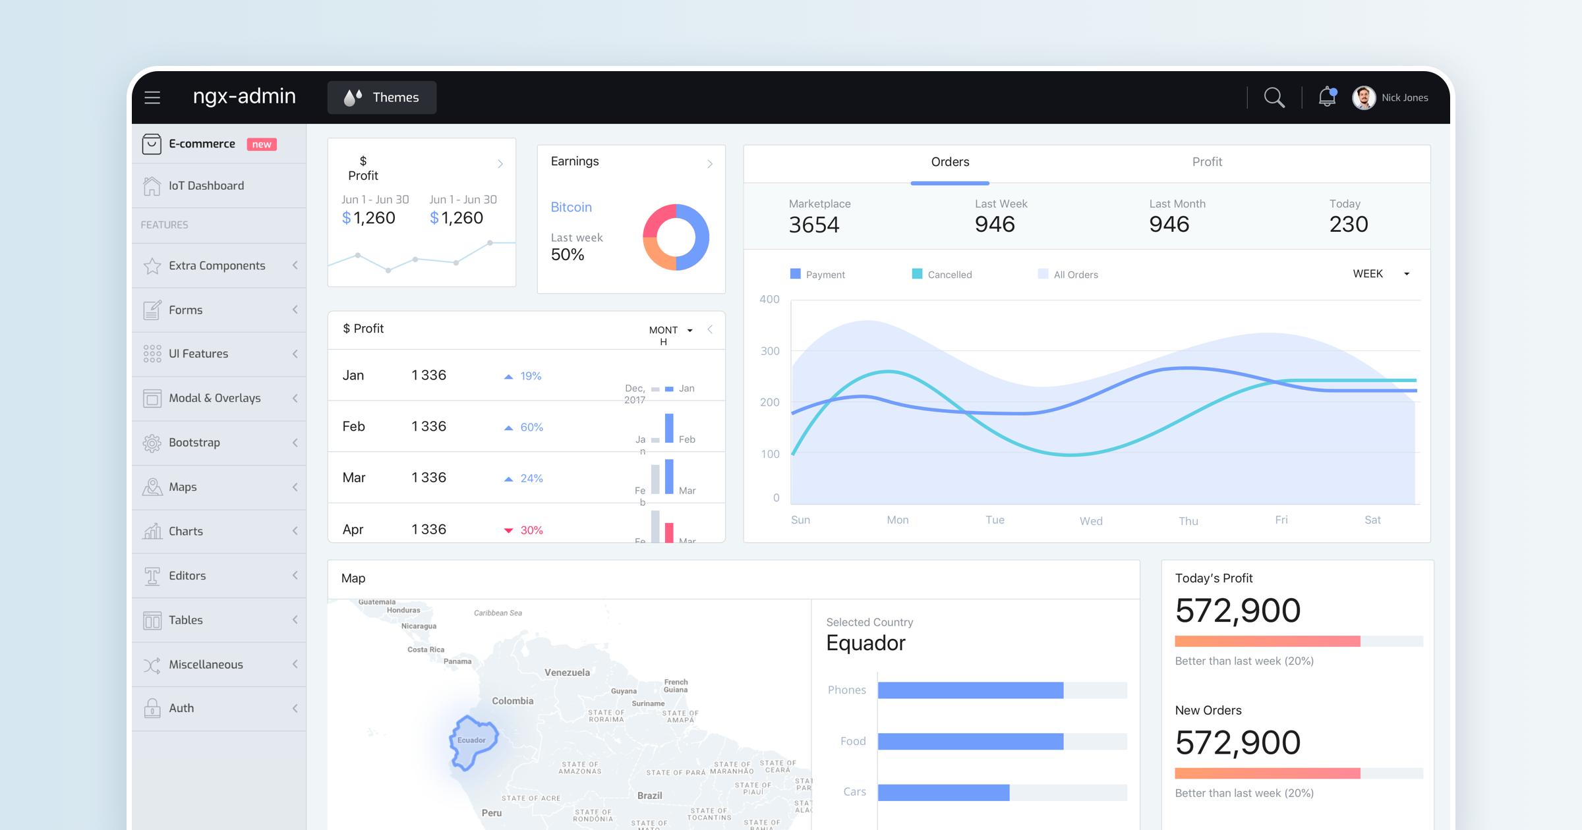Open search with magnifier icon
1582x830 pixels.
click(x=1274, y=97)
